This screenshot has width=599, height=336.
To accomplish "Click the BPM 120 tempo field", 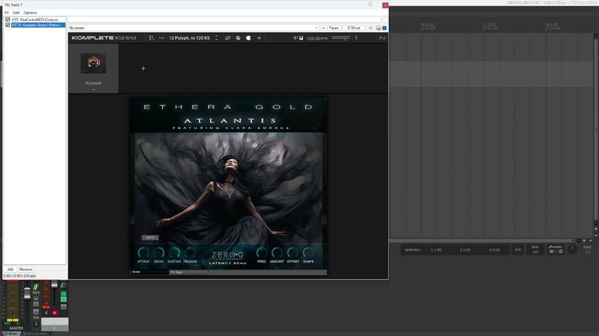I will [x=535, y=249].
